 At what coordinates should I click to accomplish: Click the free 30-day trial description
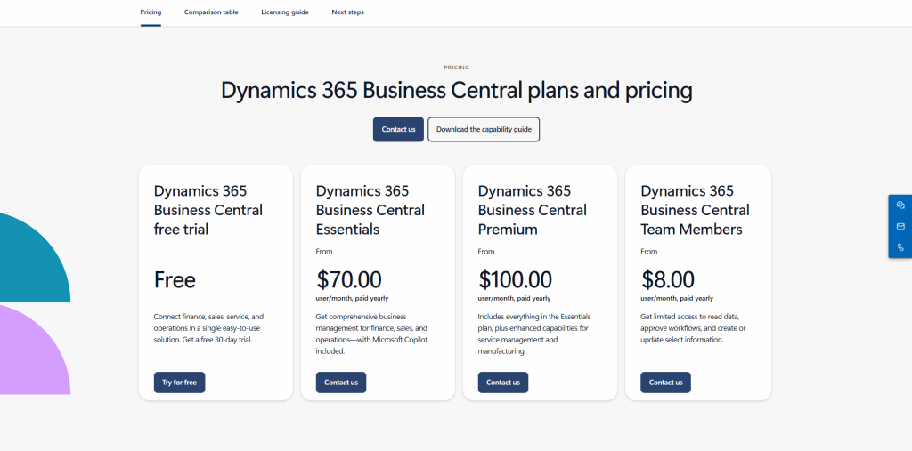pyautogui.click(x=208, y=327)
